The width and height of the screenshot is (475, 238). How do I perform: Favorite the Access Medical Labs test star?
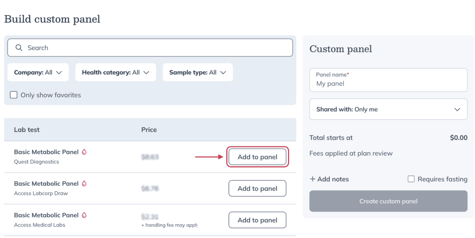pos(215,220)
